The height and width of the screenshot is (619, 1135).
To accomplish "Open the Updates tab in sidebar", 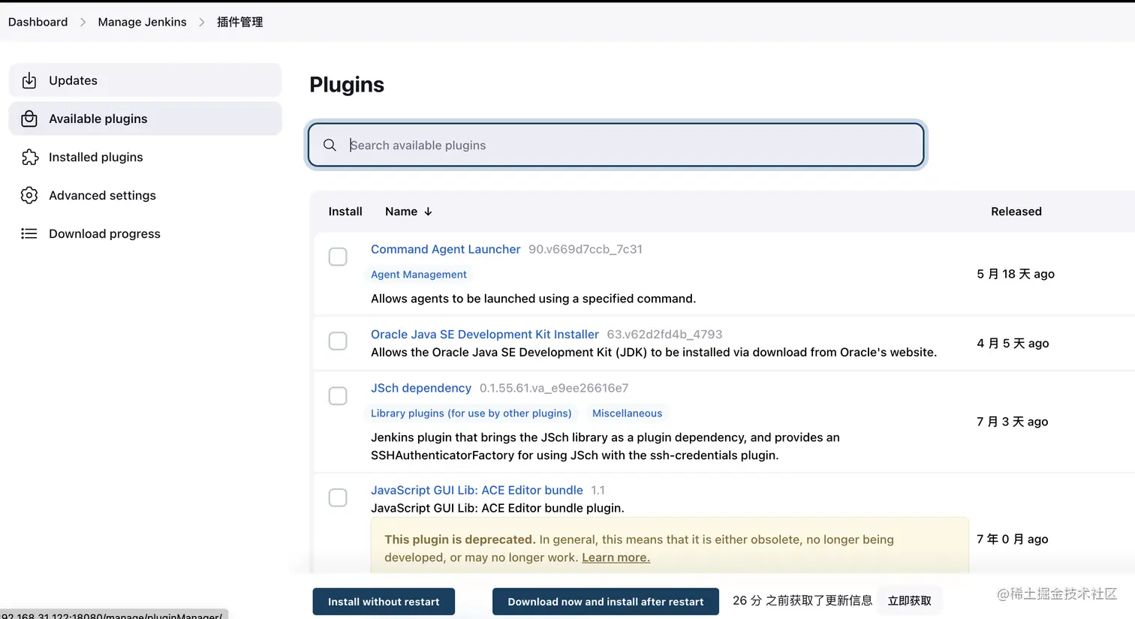I will point(145,80).
